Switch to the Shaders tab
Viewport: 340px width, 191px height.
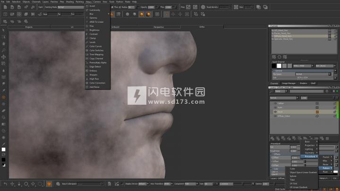303,83
